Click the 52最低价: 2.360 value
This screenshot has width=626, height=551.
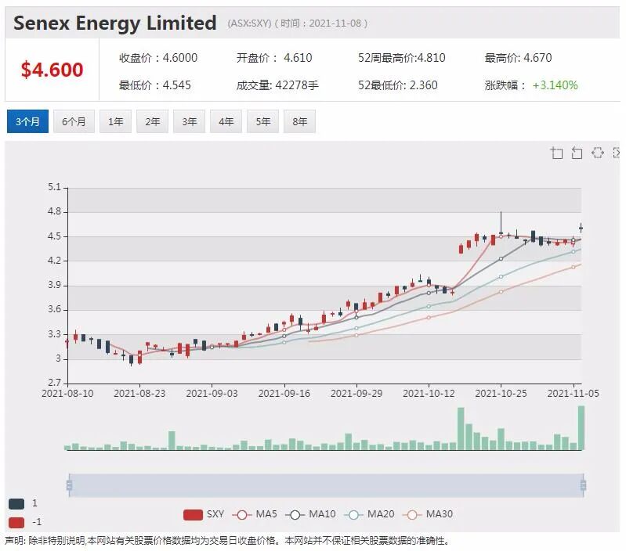pos(397,85)
